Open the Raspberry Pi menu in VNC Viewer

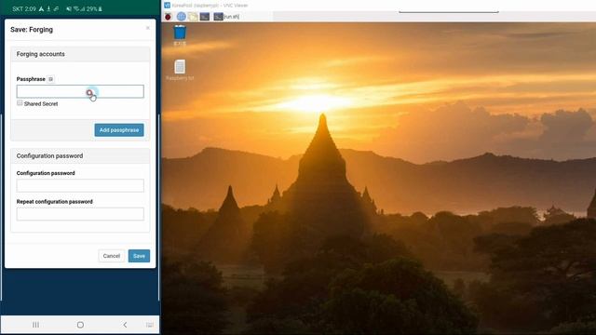(168, 17)
